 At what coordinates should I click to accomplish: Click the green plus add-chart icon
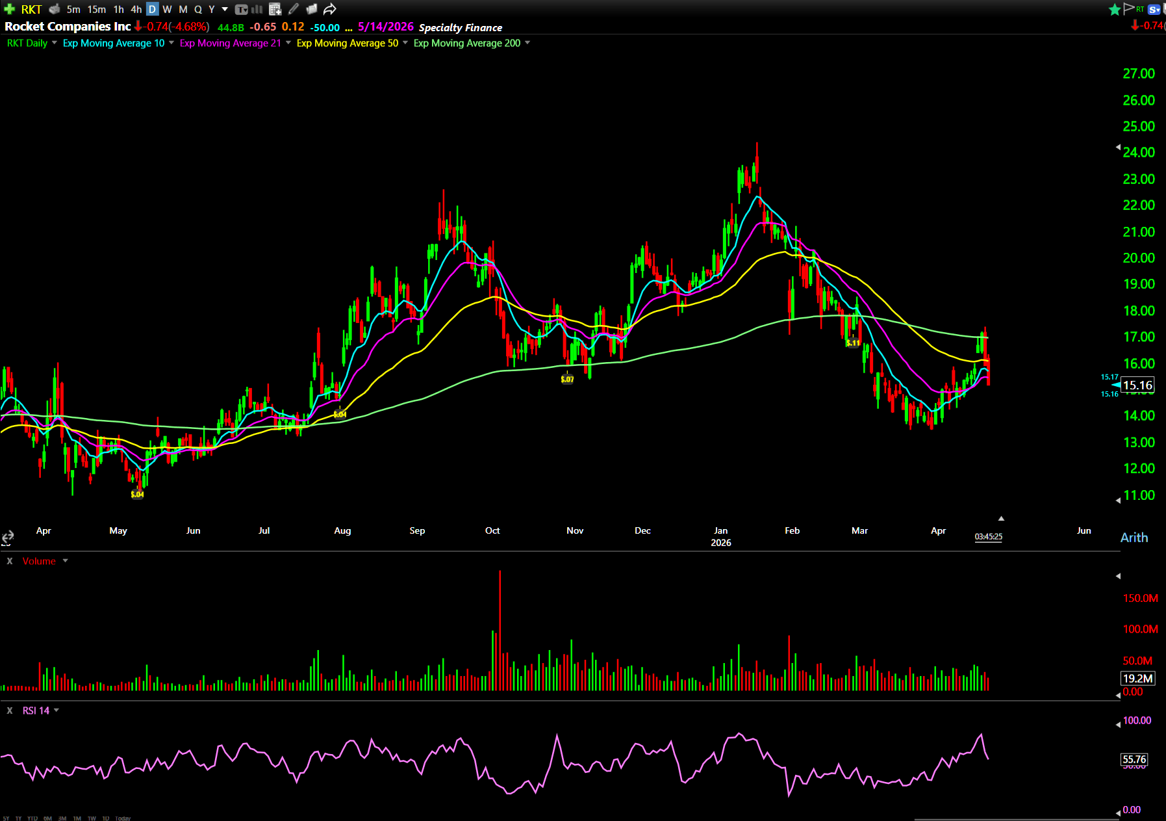click(9, 9)
